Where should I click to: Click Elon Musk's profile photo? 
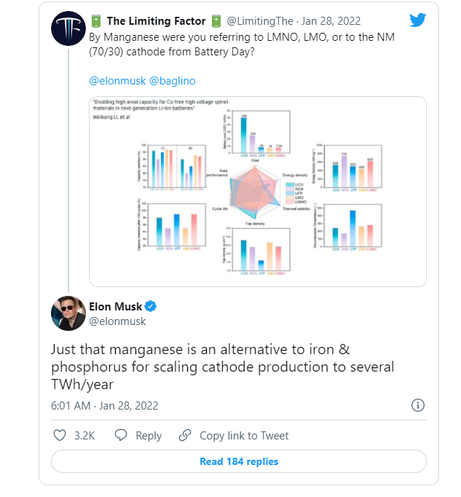point(68,313)
